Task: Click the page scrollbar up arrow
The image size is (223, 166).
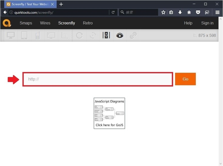Action: [221, 19]
